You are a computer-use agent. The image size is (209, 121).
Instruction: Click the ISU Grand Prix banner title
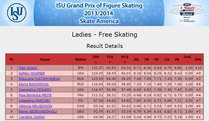click(x=99, y=13)
